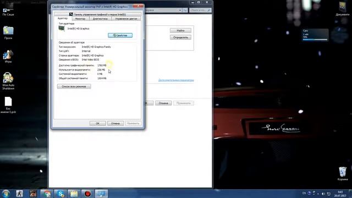This screenshot has height=198, width=352.
Task: Click the game icon next to Counter-Strike on the taskbar
Action: pos(33,194)
